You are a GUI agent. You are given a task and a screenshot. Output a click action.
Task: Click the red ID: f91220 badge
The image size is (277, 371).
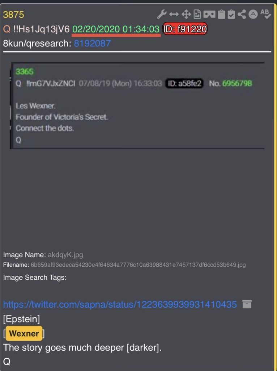[185, 29]
